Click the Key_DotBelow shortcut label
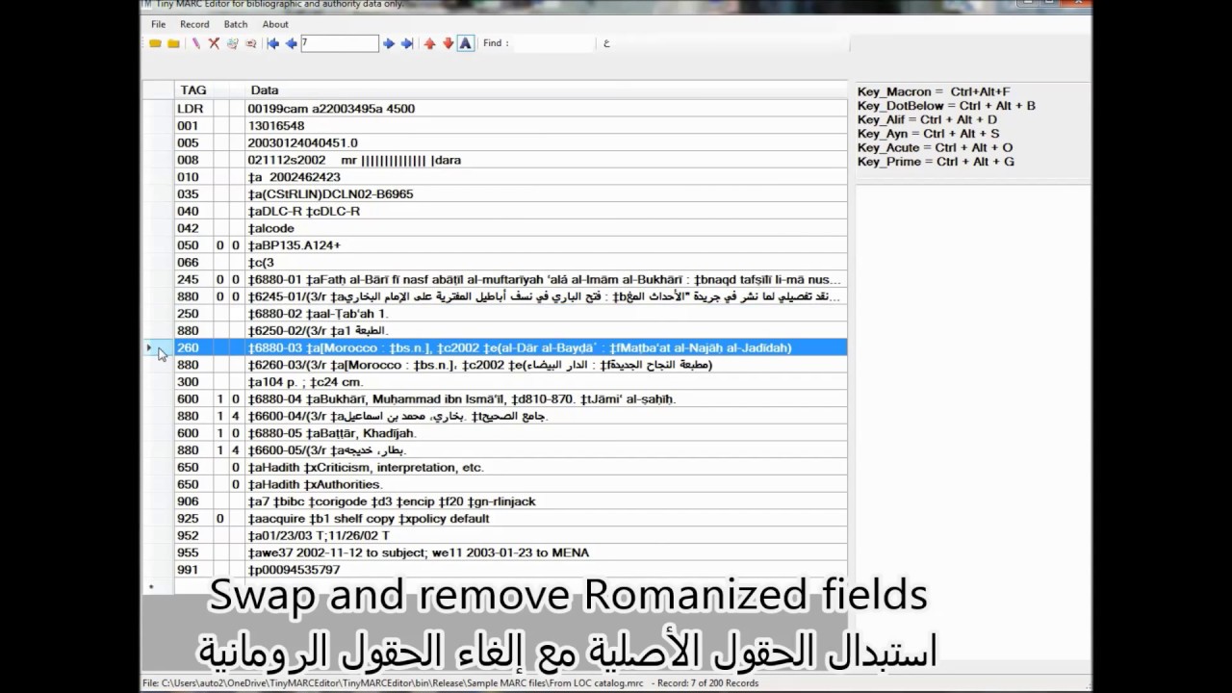This screenshot has height=693, width=1232. pos(946,106)
